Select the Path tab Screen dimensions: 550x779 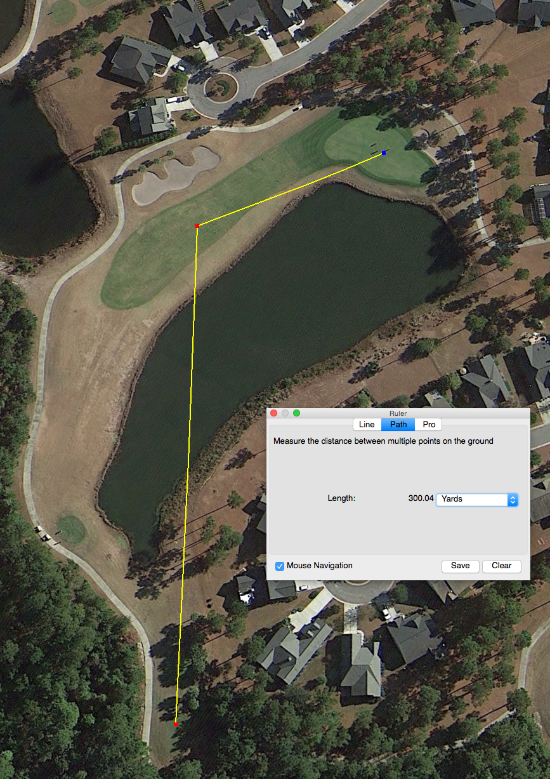(398, 425)
